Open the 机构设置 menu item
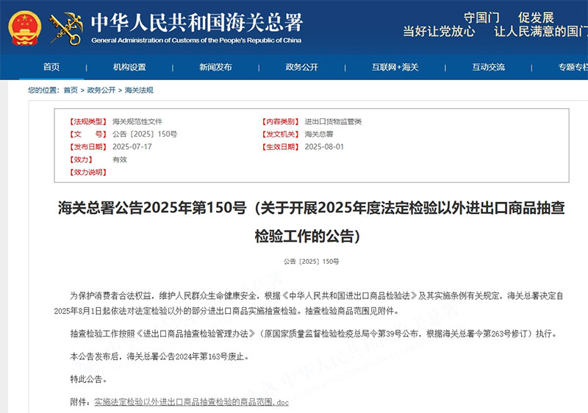The width and height of the screenshot is (588, 413). coord(129,67)
